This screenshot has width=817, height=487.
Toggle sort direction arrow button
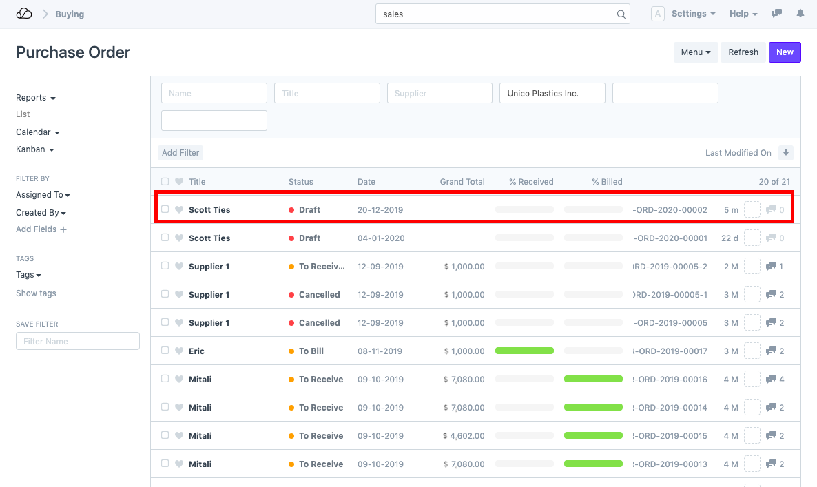point(785,153)
